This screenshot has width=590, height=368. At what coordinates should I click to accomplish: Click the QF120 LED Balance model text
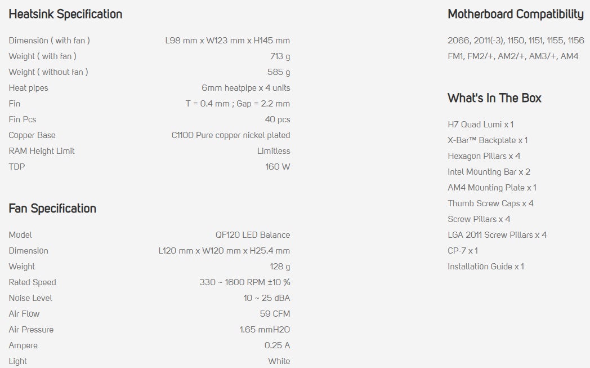(253, 235)
